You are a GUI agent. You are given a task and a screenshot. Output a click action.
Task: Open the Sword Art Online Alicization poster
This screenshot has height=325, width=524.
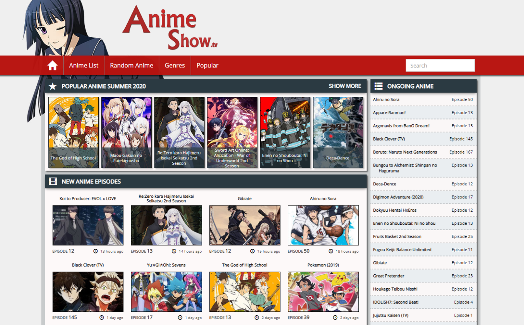[x=232, y=132]
